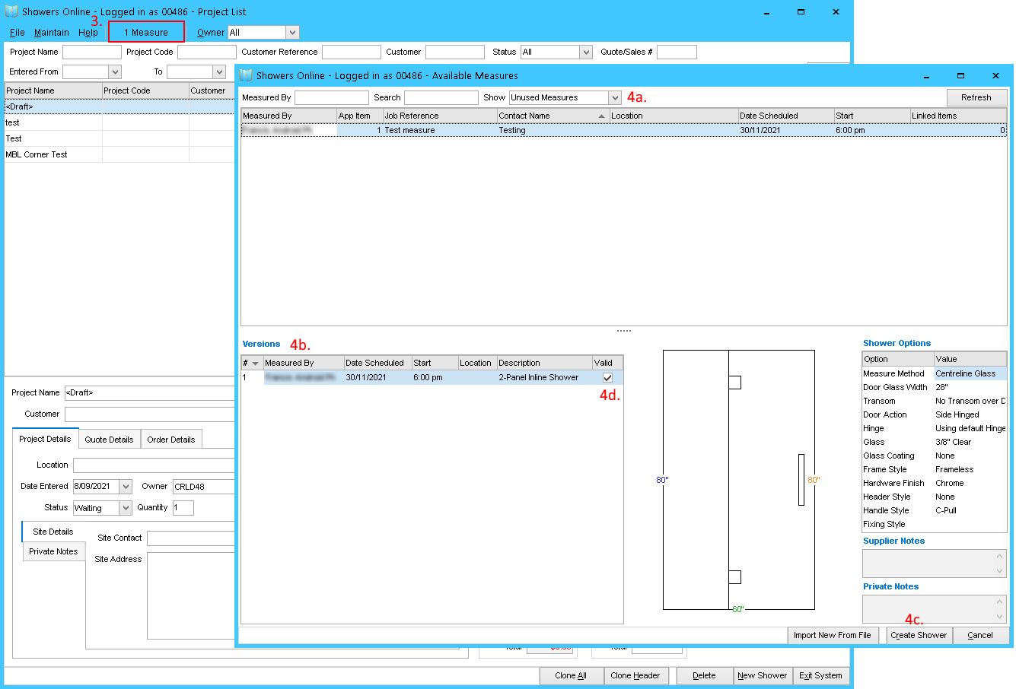
Task: Switch to the Quote Details tab
Action: pyautogui.click(x=109, y=440)
